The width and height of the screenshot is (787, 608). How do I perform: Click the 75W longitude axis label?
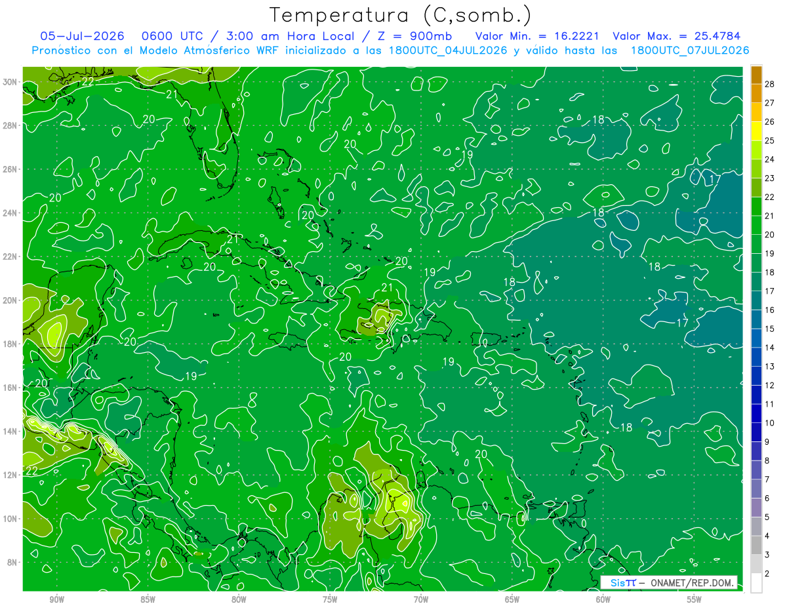point(330,599)
